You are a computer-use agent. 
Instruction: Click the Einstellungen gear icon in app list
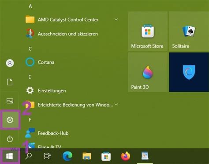[30, 90]
